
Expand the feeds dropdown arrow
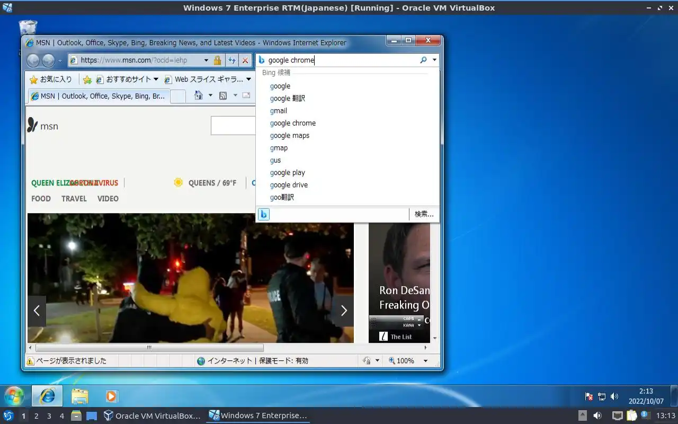[x=235, y=95]
